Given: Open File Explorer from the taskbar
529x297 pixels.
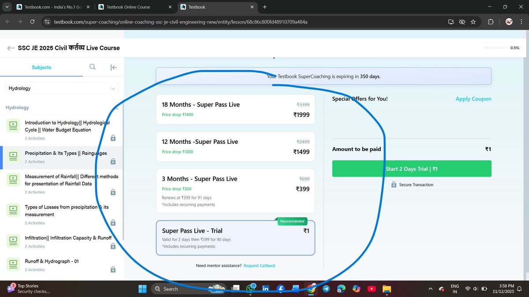Looking at the screenshot, I should pyautogui.click(x=387, y=289).
